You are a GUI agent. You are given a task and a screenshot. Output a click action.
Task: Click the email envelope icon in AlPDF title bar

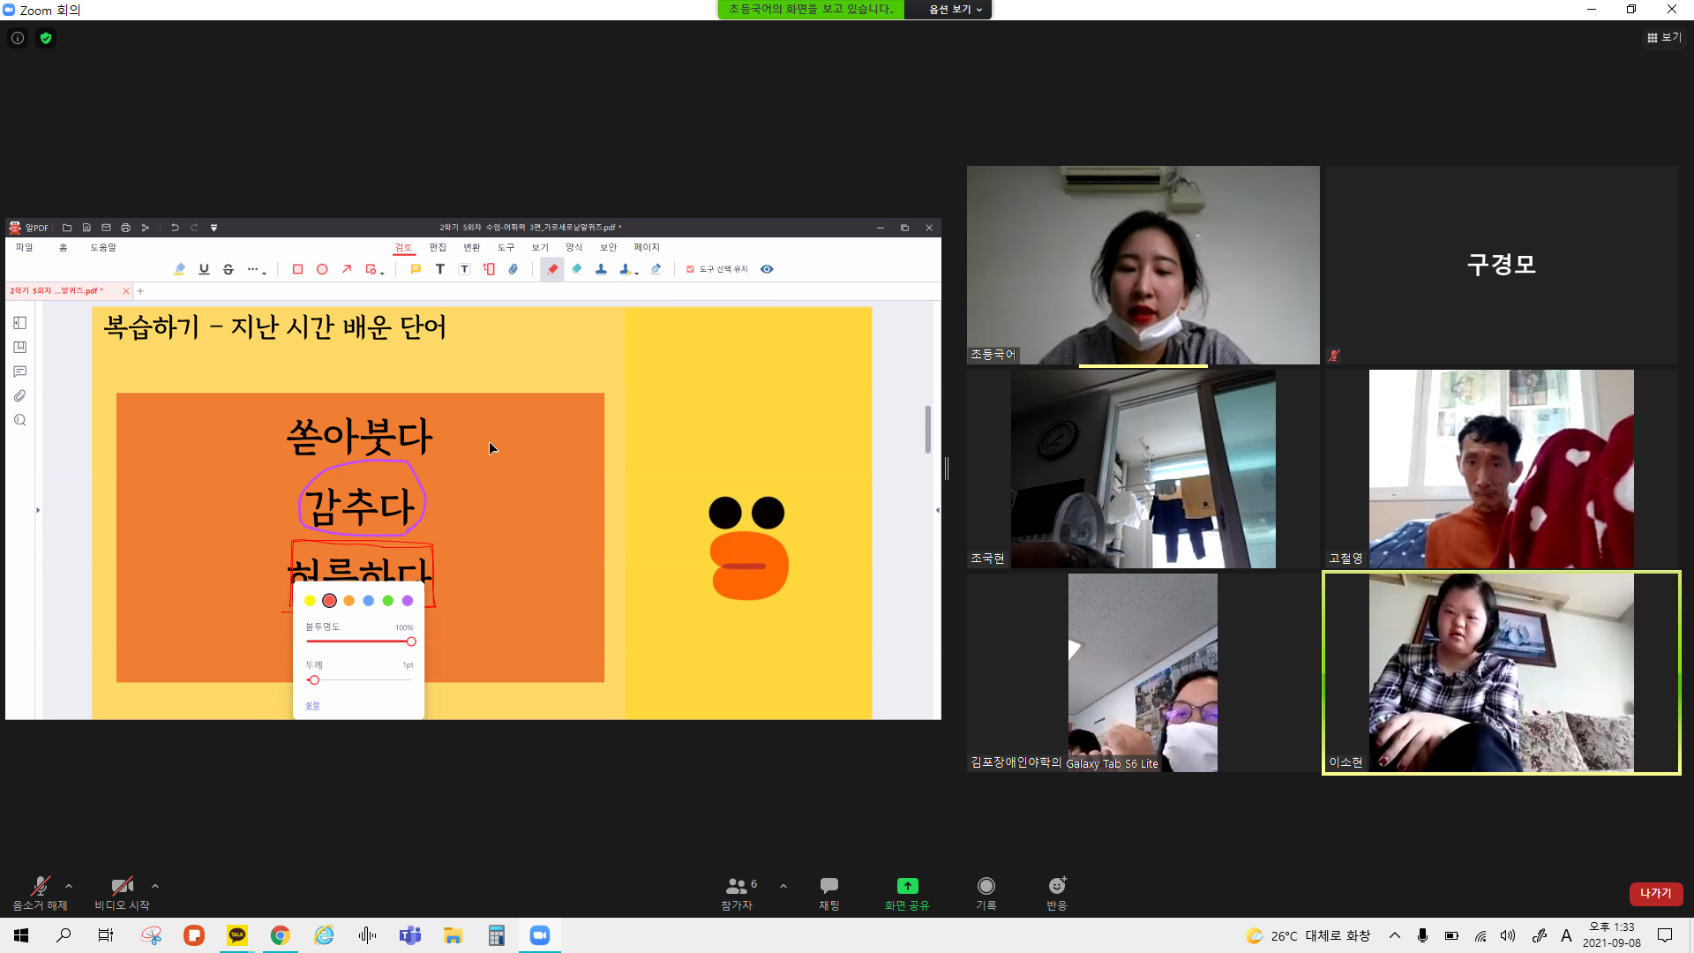click(106, 228)
